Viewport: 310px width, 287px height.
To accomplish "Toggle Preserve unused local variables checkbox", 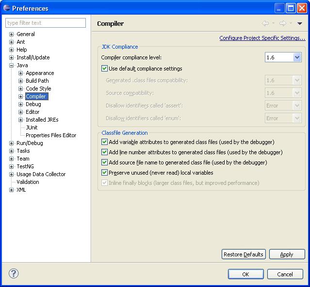I will [104, 173].
